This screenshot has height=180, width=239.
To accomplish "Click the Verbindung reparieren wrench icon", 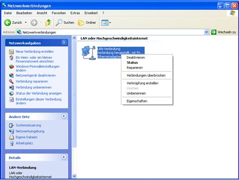I will pyautogui.click(x=11, y=82).
